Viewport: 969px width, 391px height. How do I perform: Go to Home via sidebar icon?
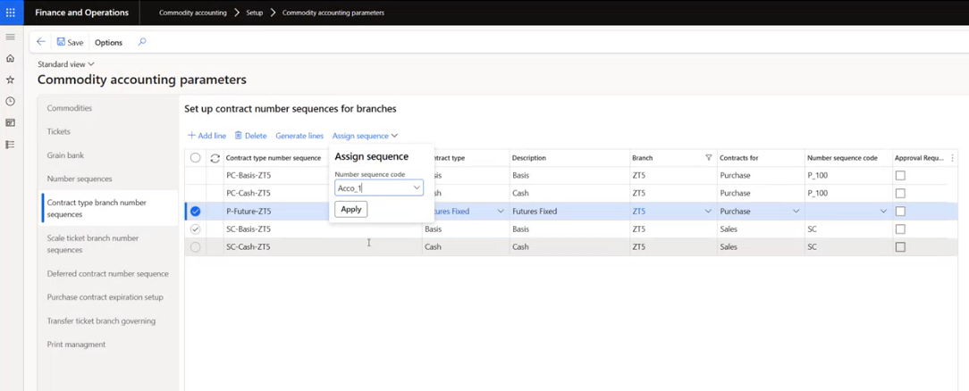(x=11, y=59)
